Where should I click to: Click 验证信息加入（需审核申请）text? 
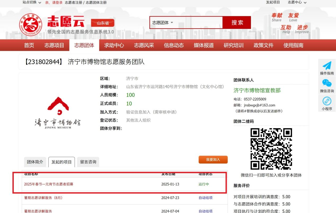(x=151, y=112)
